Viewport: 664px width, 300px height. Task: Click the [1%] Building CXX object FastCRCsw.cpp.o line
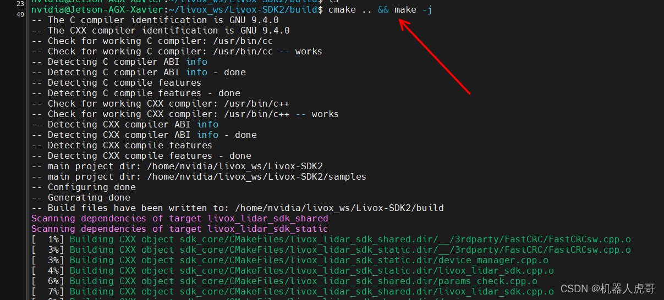pyautogui.click(x=331, y=240)
